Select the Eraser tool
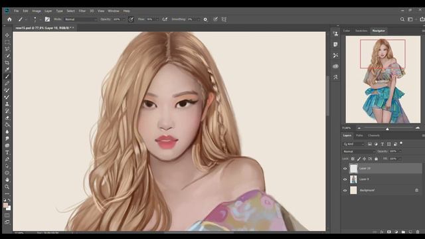The height and width of the screenshot is (239, 425). 7,118
